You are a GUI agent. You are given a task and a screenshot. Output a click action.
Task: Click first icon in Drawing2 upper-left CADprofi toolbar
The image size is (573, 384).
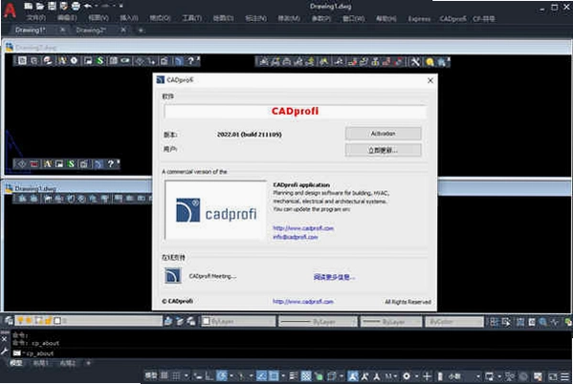click(22, 61)
